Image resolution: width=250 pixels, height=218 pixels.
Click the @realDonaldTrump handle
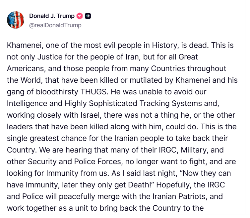[x=55, y=25]
